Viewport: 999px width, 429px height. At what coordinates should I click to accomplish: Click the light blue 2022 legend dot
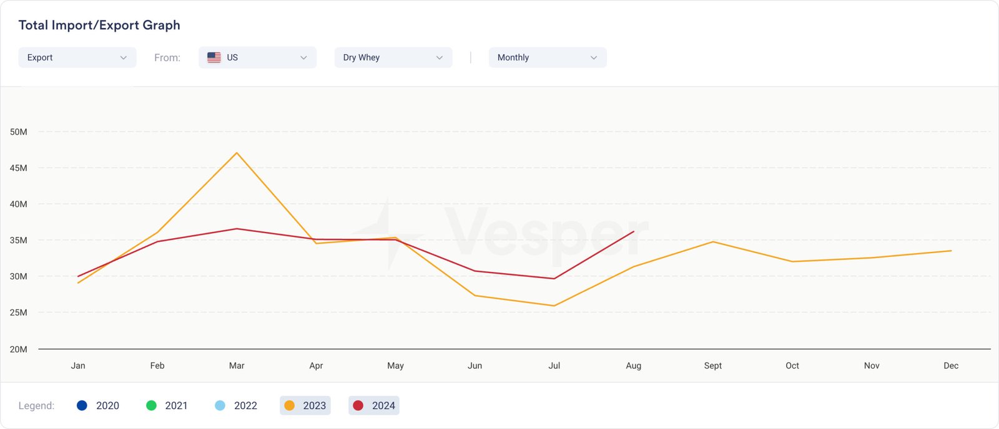pyautogui.click(x=220, y=405)
